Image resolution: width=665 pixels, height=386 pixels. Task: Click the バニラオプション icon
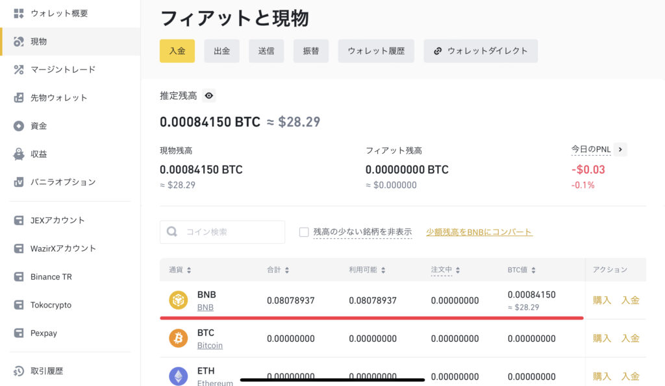click(x=19, y=182)
